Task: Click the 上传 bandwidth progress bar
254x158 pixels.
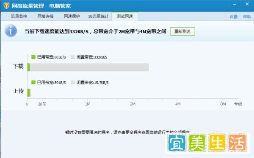Action: click(x=29, y=93)
